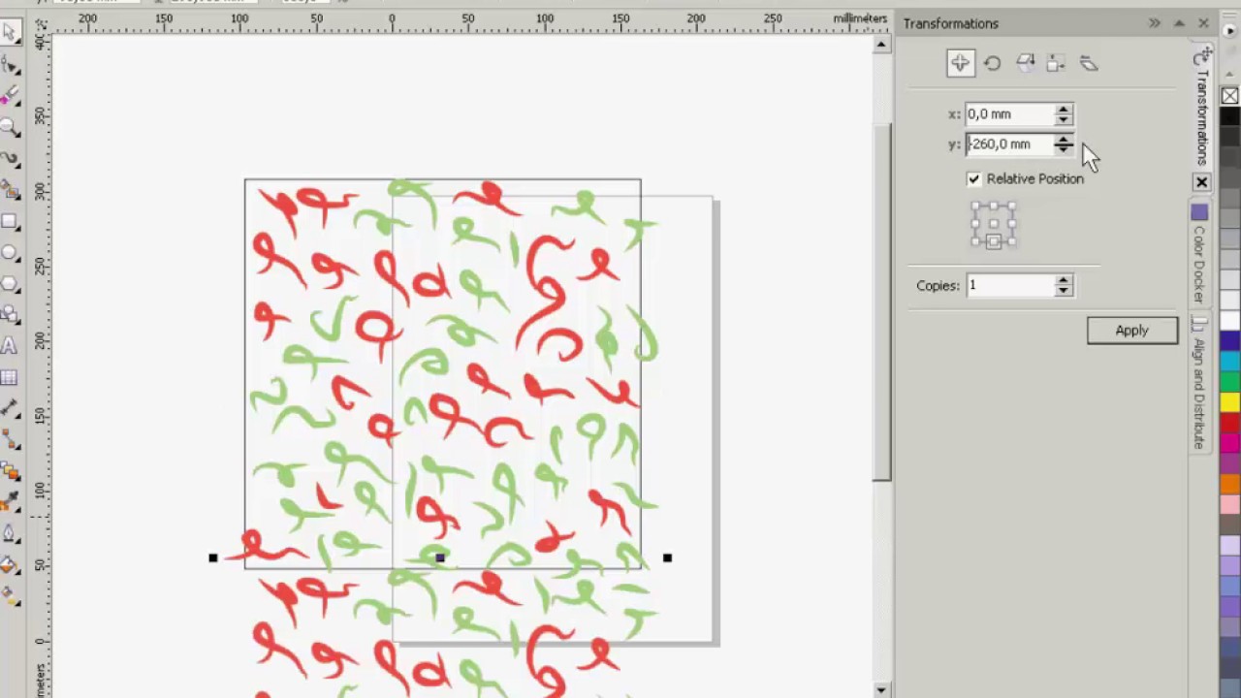Uncheck the Relative Position checkbox
This screenshot has height=698, width=1241.
973,178
